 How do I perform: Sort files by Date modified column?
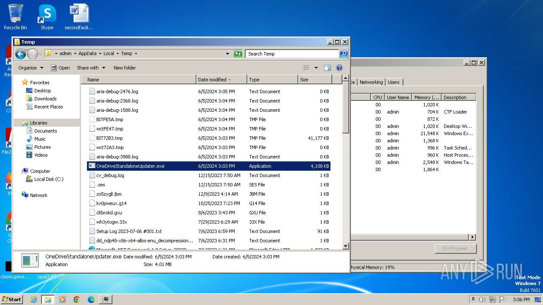(222, 80)
